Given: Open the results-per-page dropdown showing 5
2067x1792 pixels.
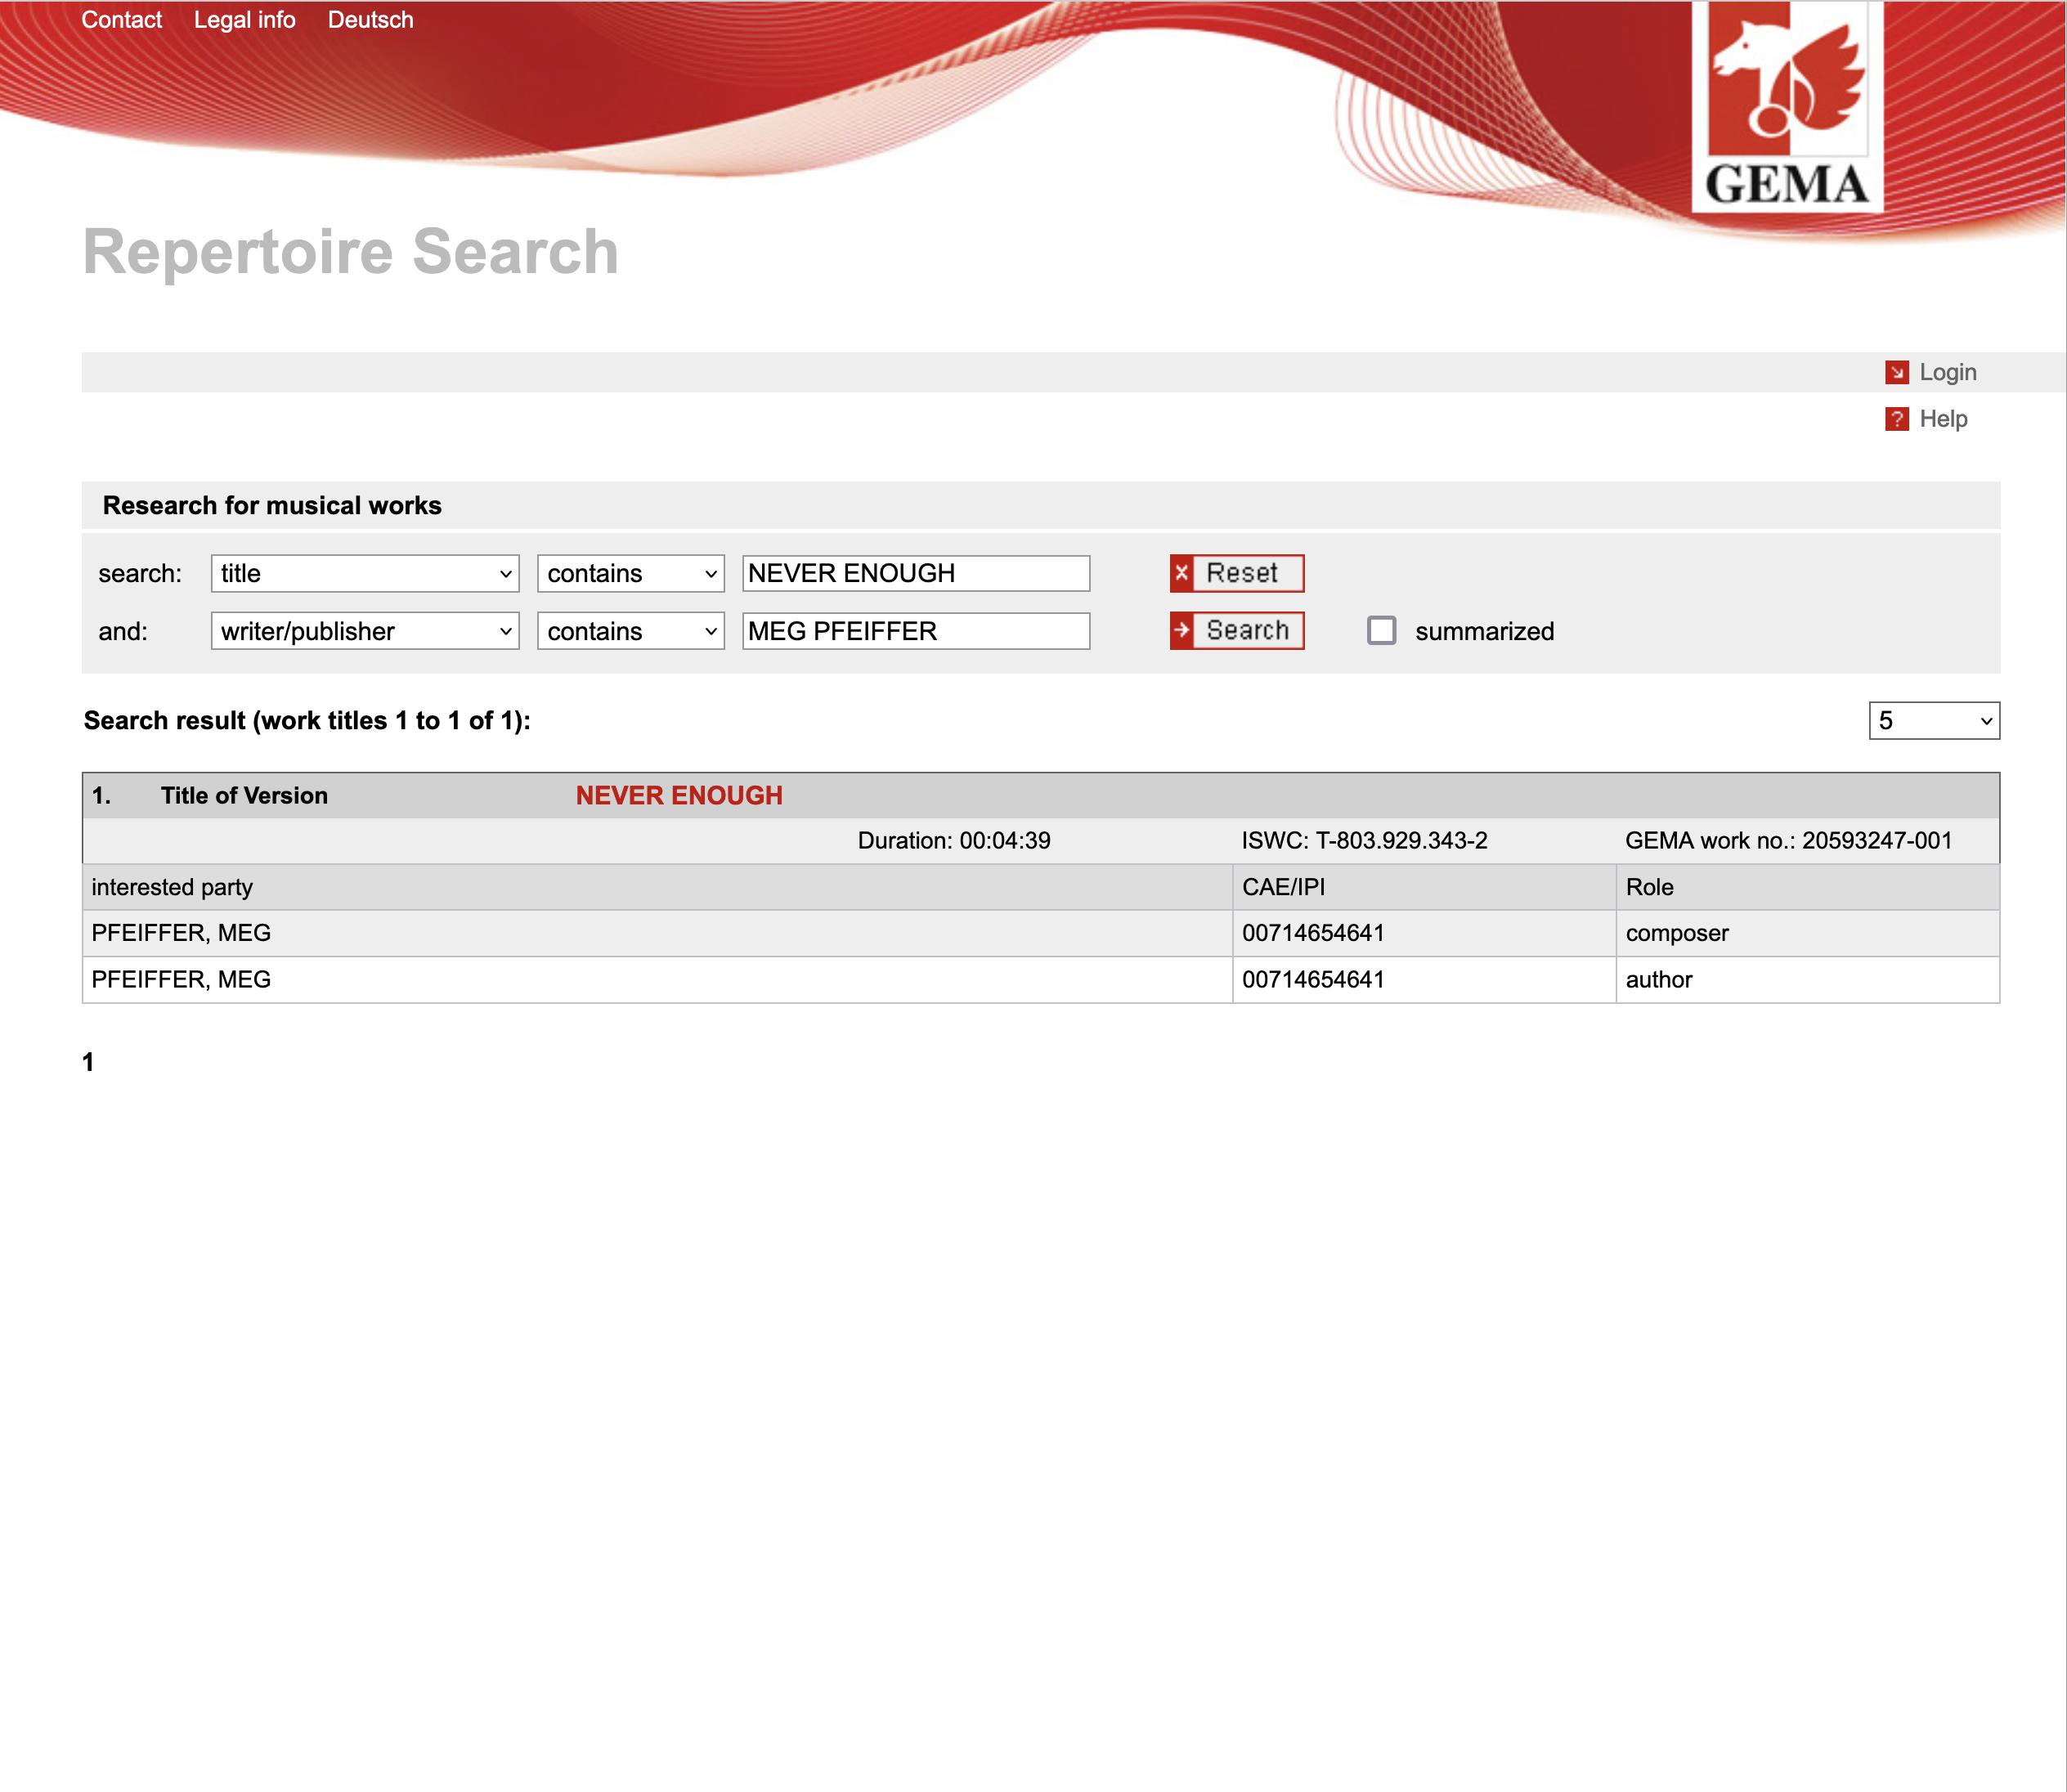Looking at the screenshot, I should (x=1933, y=720).
